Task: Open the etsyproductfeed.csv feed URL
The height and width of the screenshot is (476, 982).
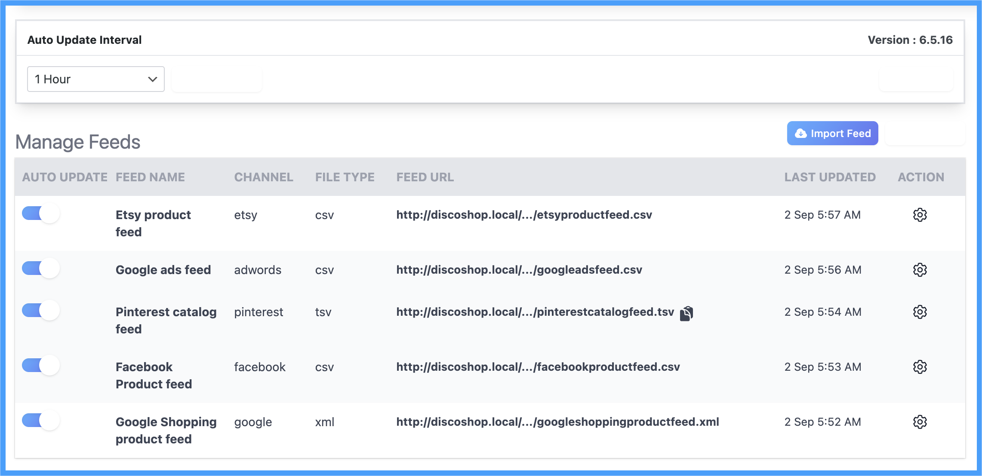Action: point(524,215)
